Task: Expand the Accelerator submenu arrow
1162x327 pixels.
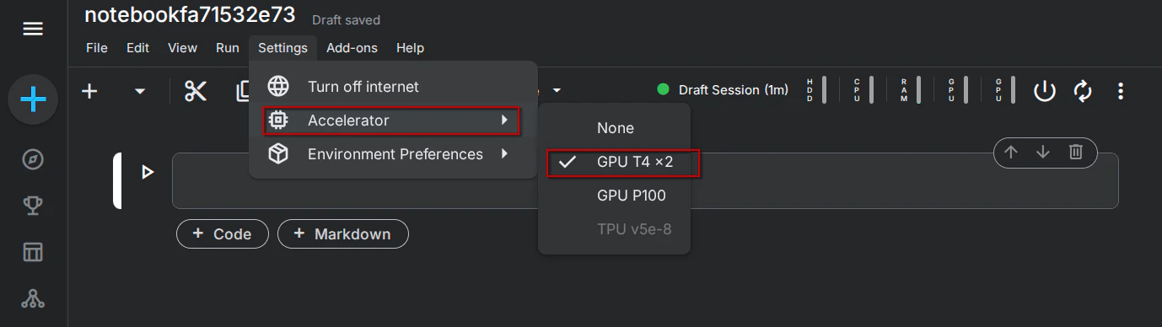Action: [504, 121]
